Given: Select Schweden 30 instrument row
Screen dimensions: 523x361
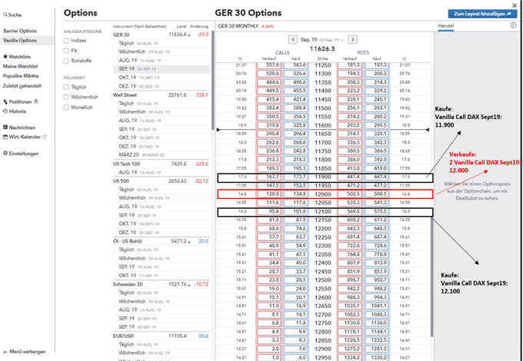Looking at the screenshot, I should (x=161, y=284).
